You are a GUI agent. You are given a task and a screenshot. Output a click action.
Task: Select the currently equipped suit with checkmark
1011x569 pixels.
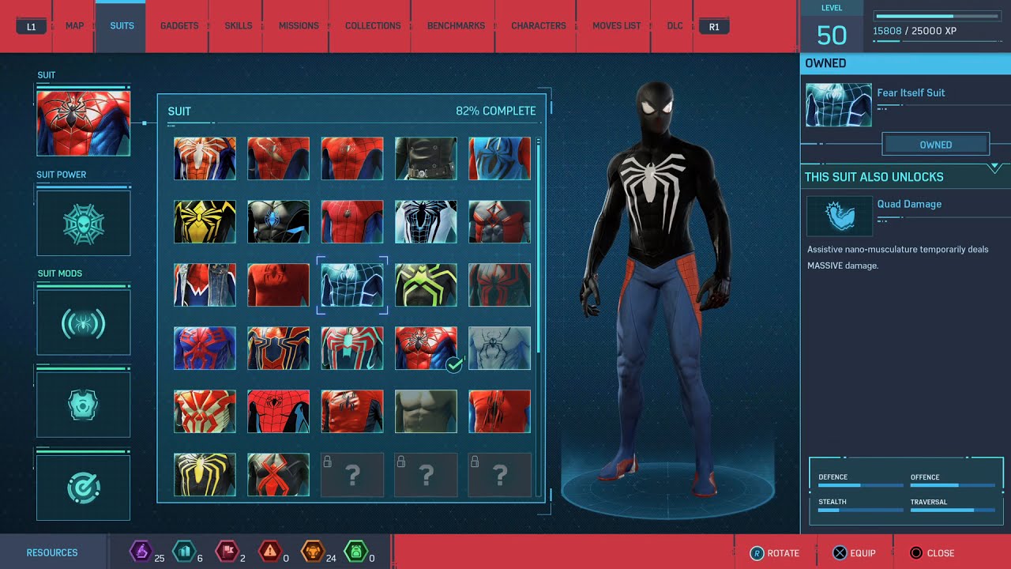(426, 348)
